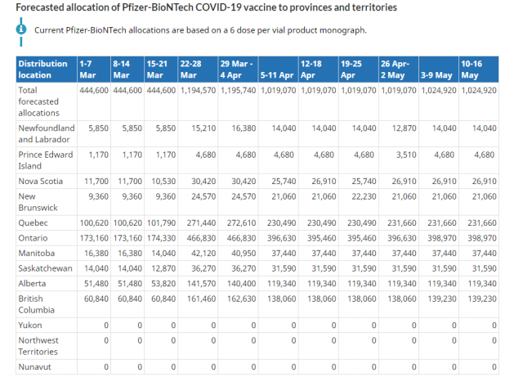Select the 'Saskatchewan' row label

point(45,268)
